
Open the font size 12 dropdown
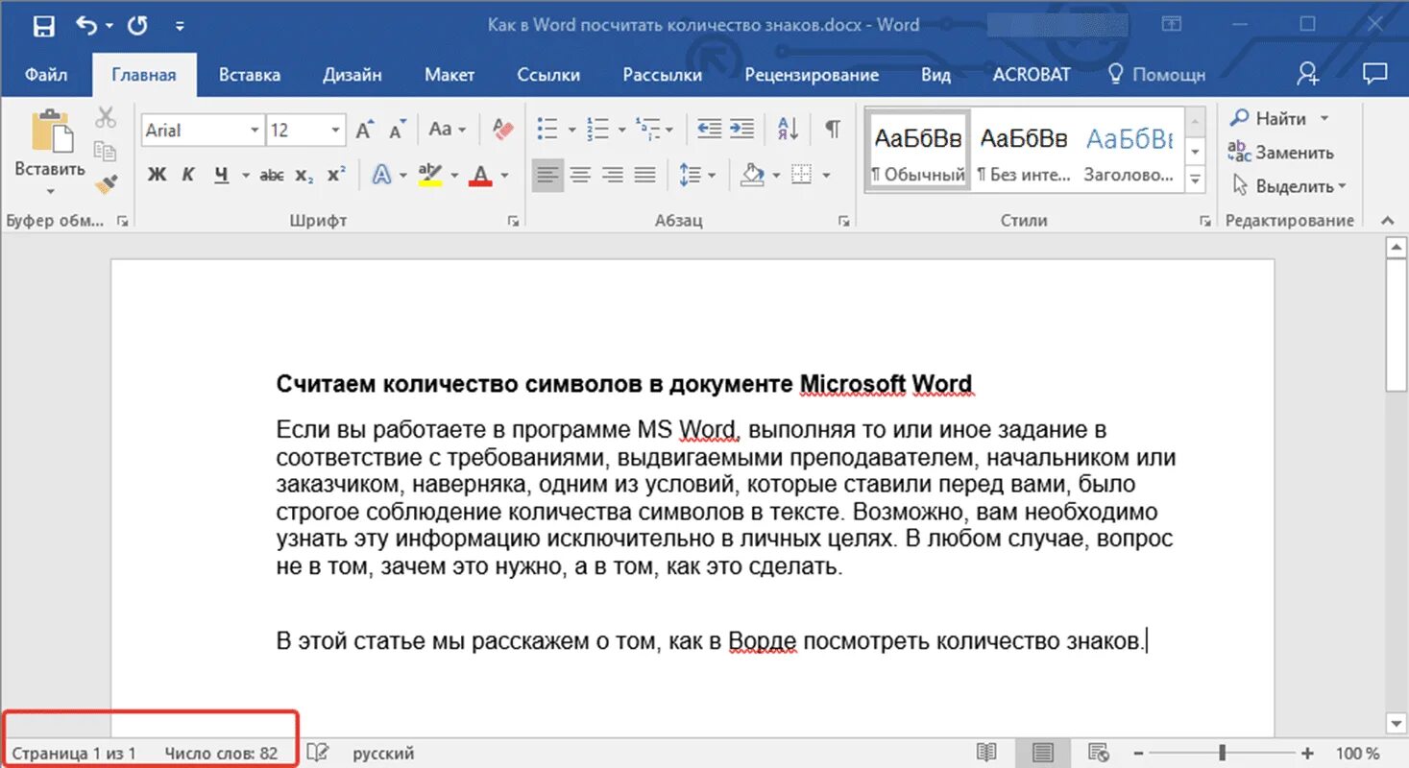point(335,130)
